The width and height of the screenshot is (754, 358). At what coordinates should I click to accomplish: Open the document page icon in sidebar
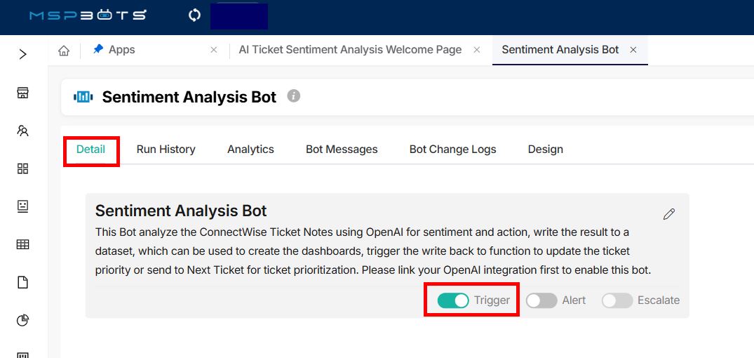click(22, 282)
